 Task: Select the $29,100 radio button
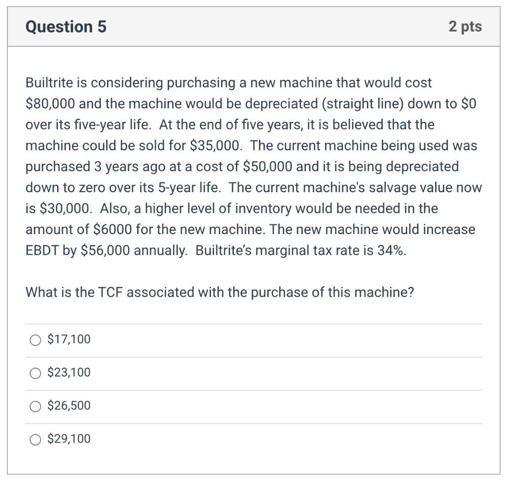pos(35,439)
